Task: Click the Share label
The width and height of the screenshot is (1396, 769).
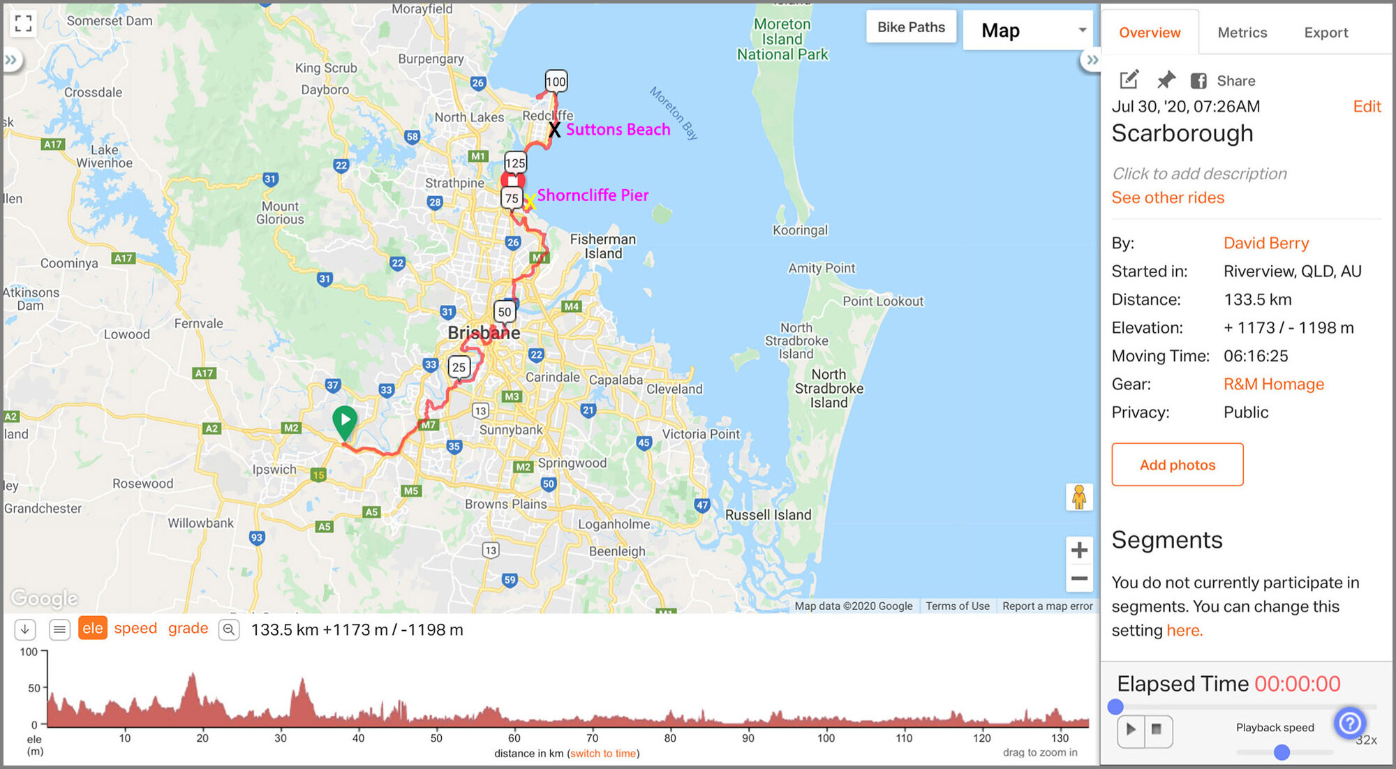Action: (1235, 81)
